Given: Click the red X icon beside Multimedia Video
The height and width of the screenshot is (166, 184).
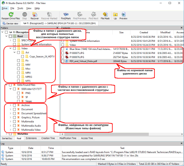Looking at the screenshot, I should [x=19, y=129].
